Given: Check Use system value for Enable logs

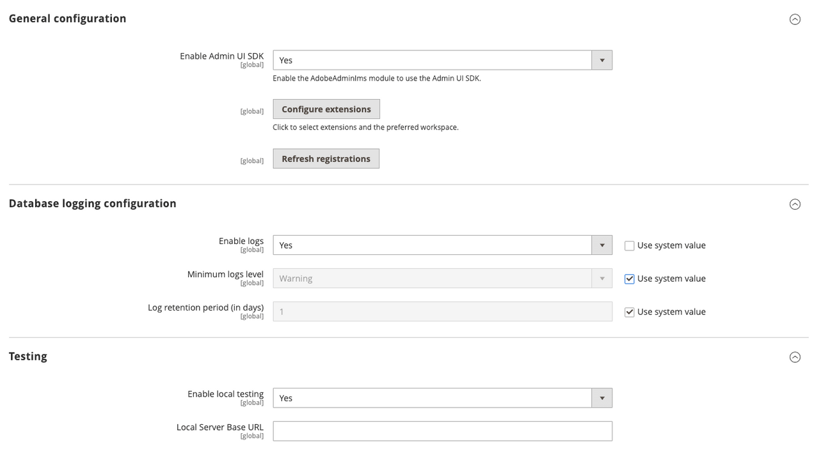Looking at the screenshot, I should tap(630, 246).
